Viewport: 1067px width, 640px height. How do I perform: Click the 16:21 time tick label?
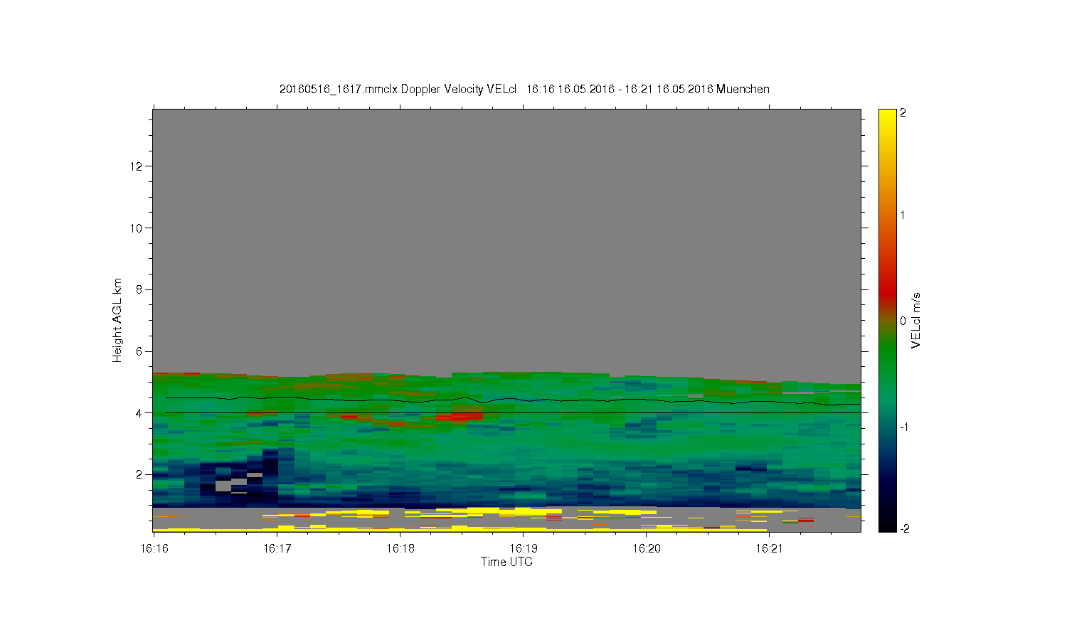click(x=769, y=548)
